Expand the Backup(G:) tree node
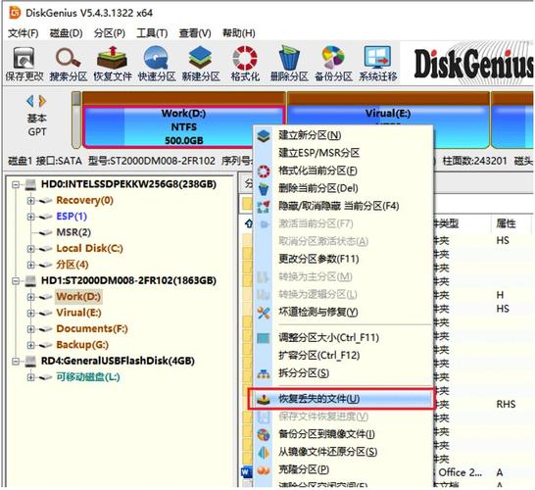Screen dimensions: 535x490 (x=30, y=345)
